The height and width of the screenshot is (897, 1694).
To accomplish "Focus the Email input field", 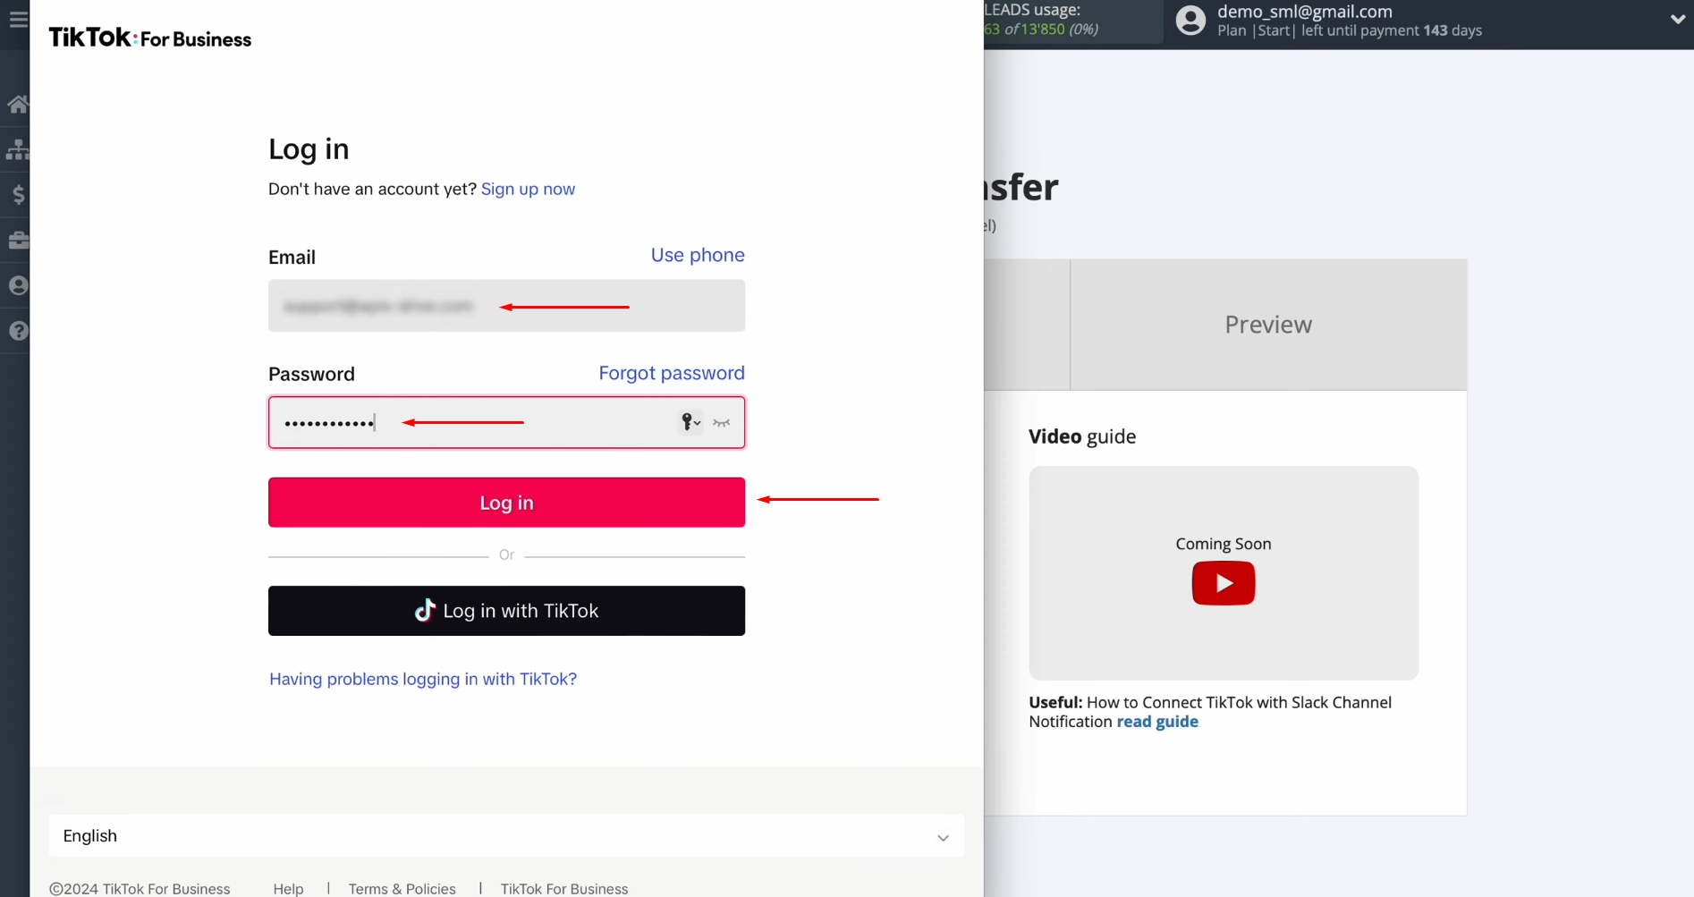I will tap(506, 306).
